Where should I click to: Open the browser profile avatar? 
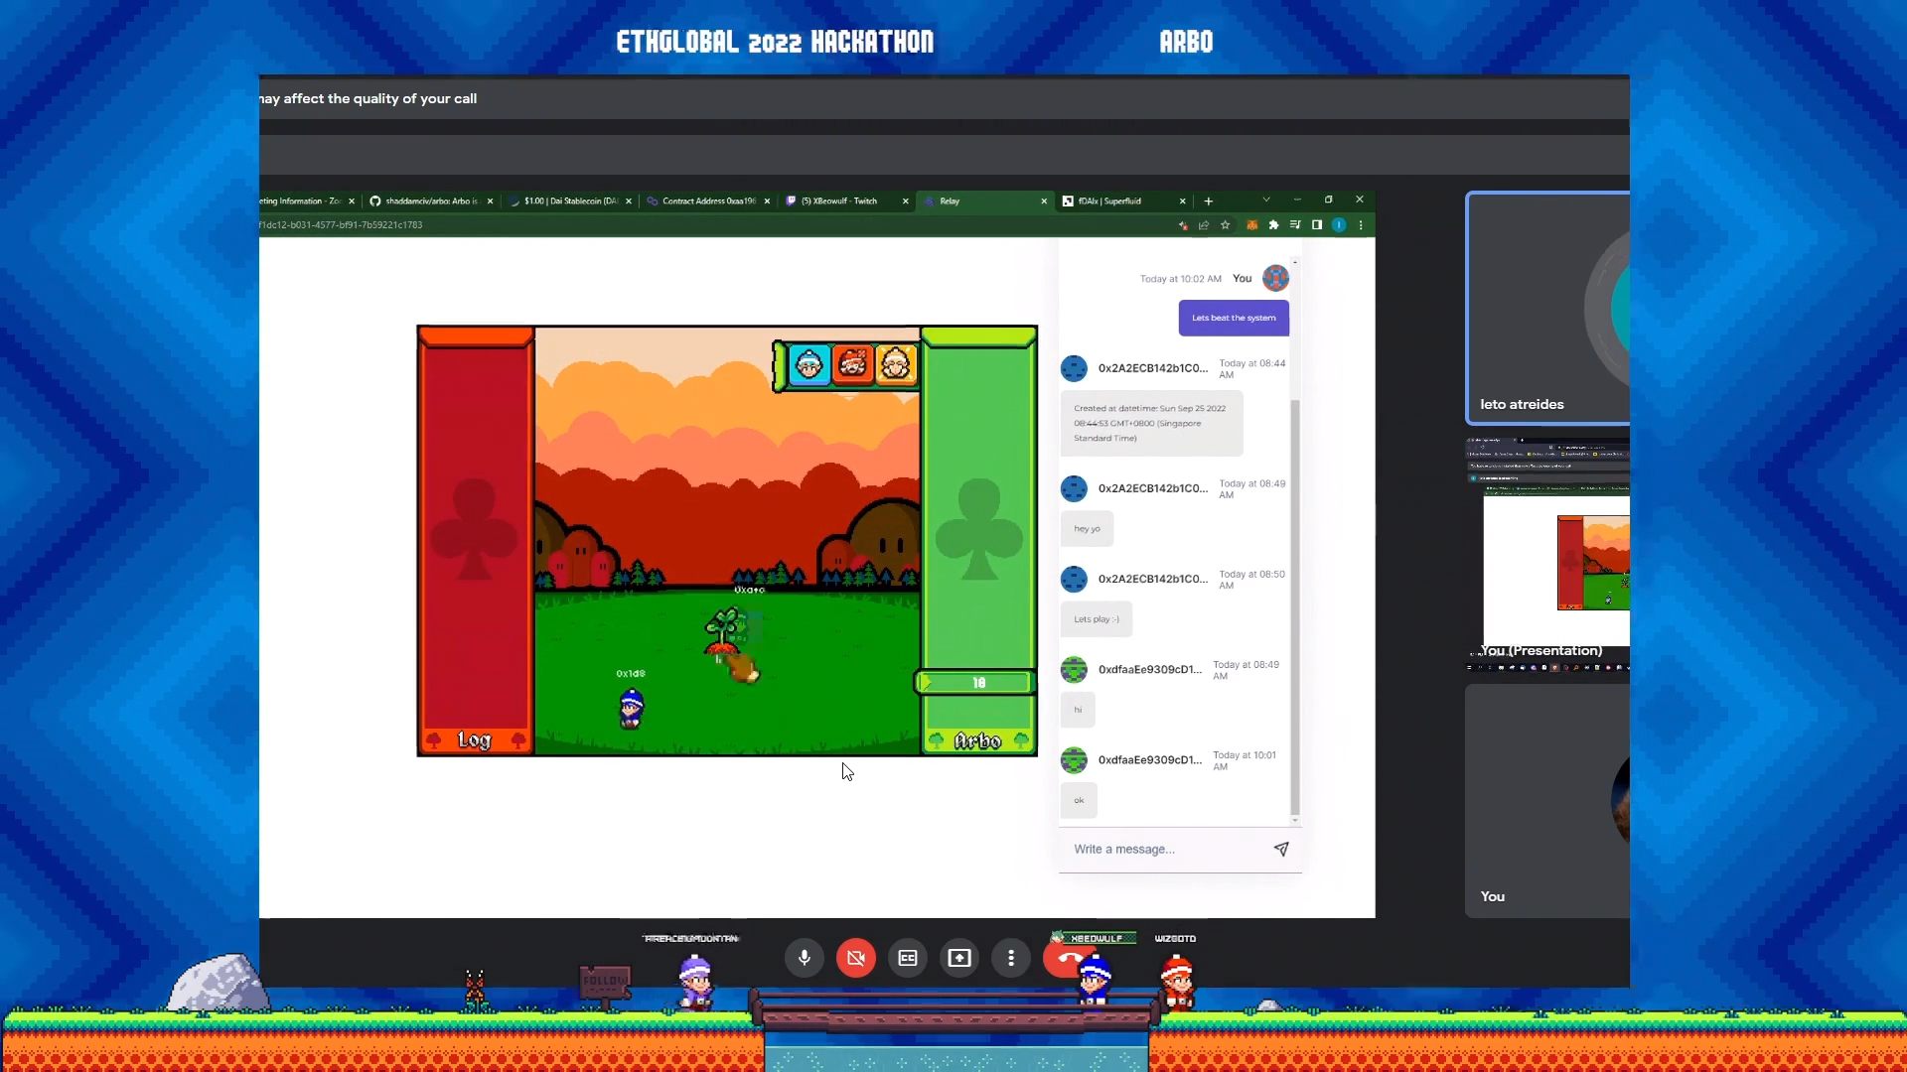tap(1339, 225)
